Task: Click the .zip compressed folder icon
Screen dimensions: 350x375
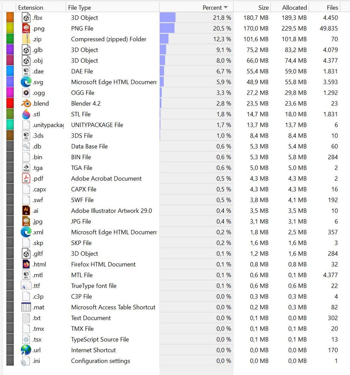Action: coord(26,39)
